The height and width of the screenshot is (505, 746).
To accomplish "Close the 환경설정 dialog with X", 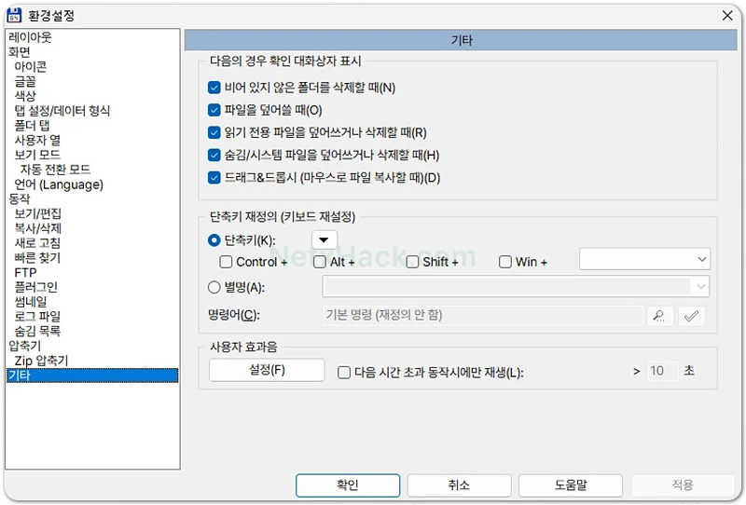I will [727, 15].
